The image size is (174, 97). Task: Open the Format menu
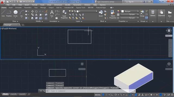[x=35, y=5]
